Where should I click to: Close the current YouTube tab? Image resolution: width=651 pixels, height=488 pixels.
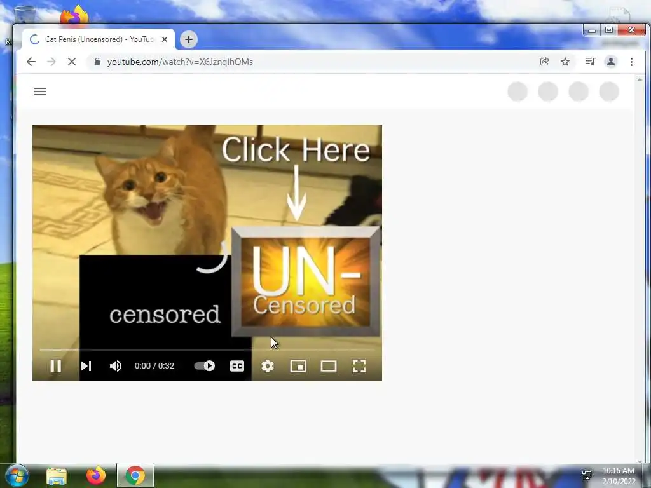click(x=165, y=39)
